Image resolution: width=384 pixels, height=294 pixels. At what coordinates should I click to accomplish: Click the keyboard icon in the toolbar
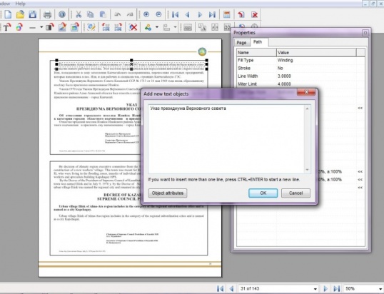[188, 27]
